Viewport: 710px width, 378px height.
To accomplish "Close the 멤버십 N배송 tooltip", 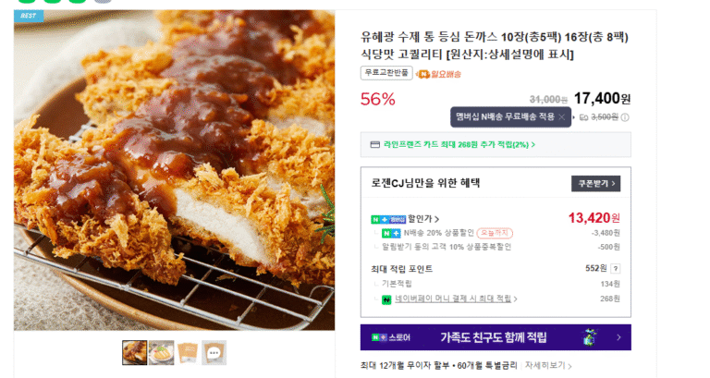I will [x=562, y=117].
